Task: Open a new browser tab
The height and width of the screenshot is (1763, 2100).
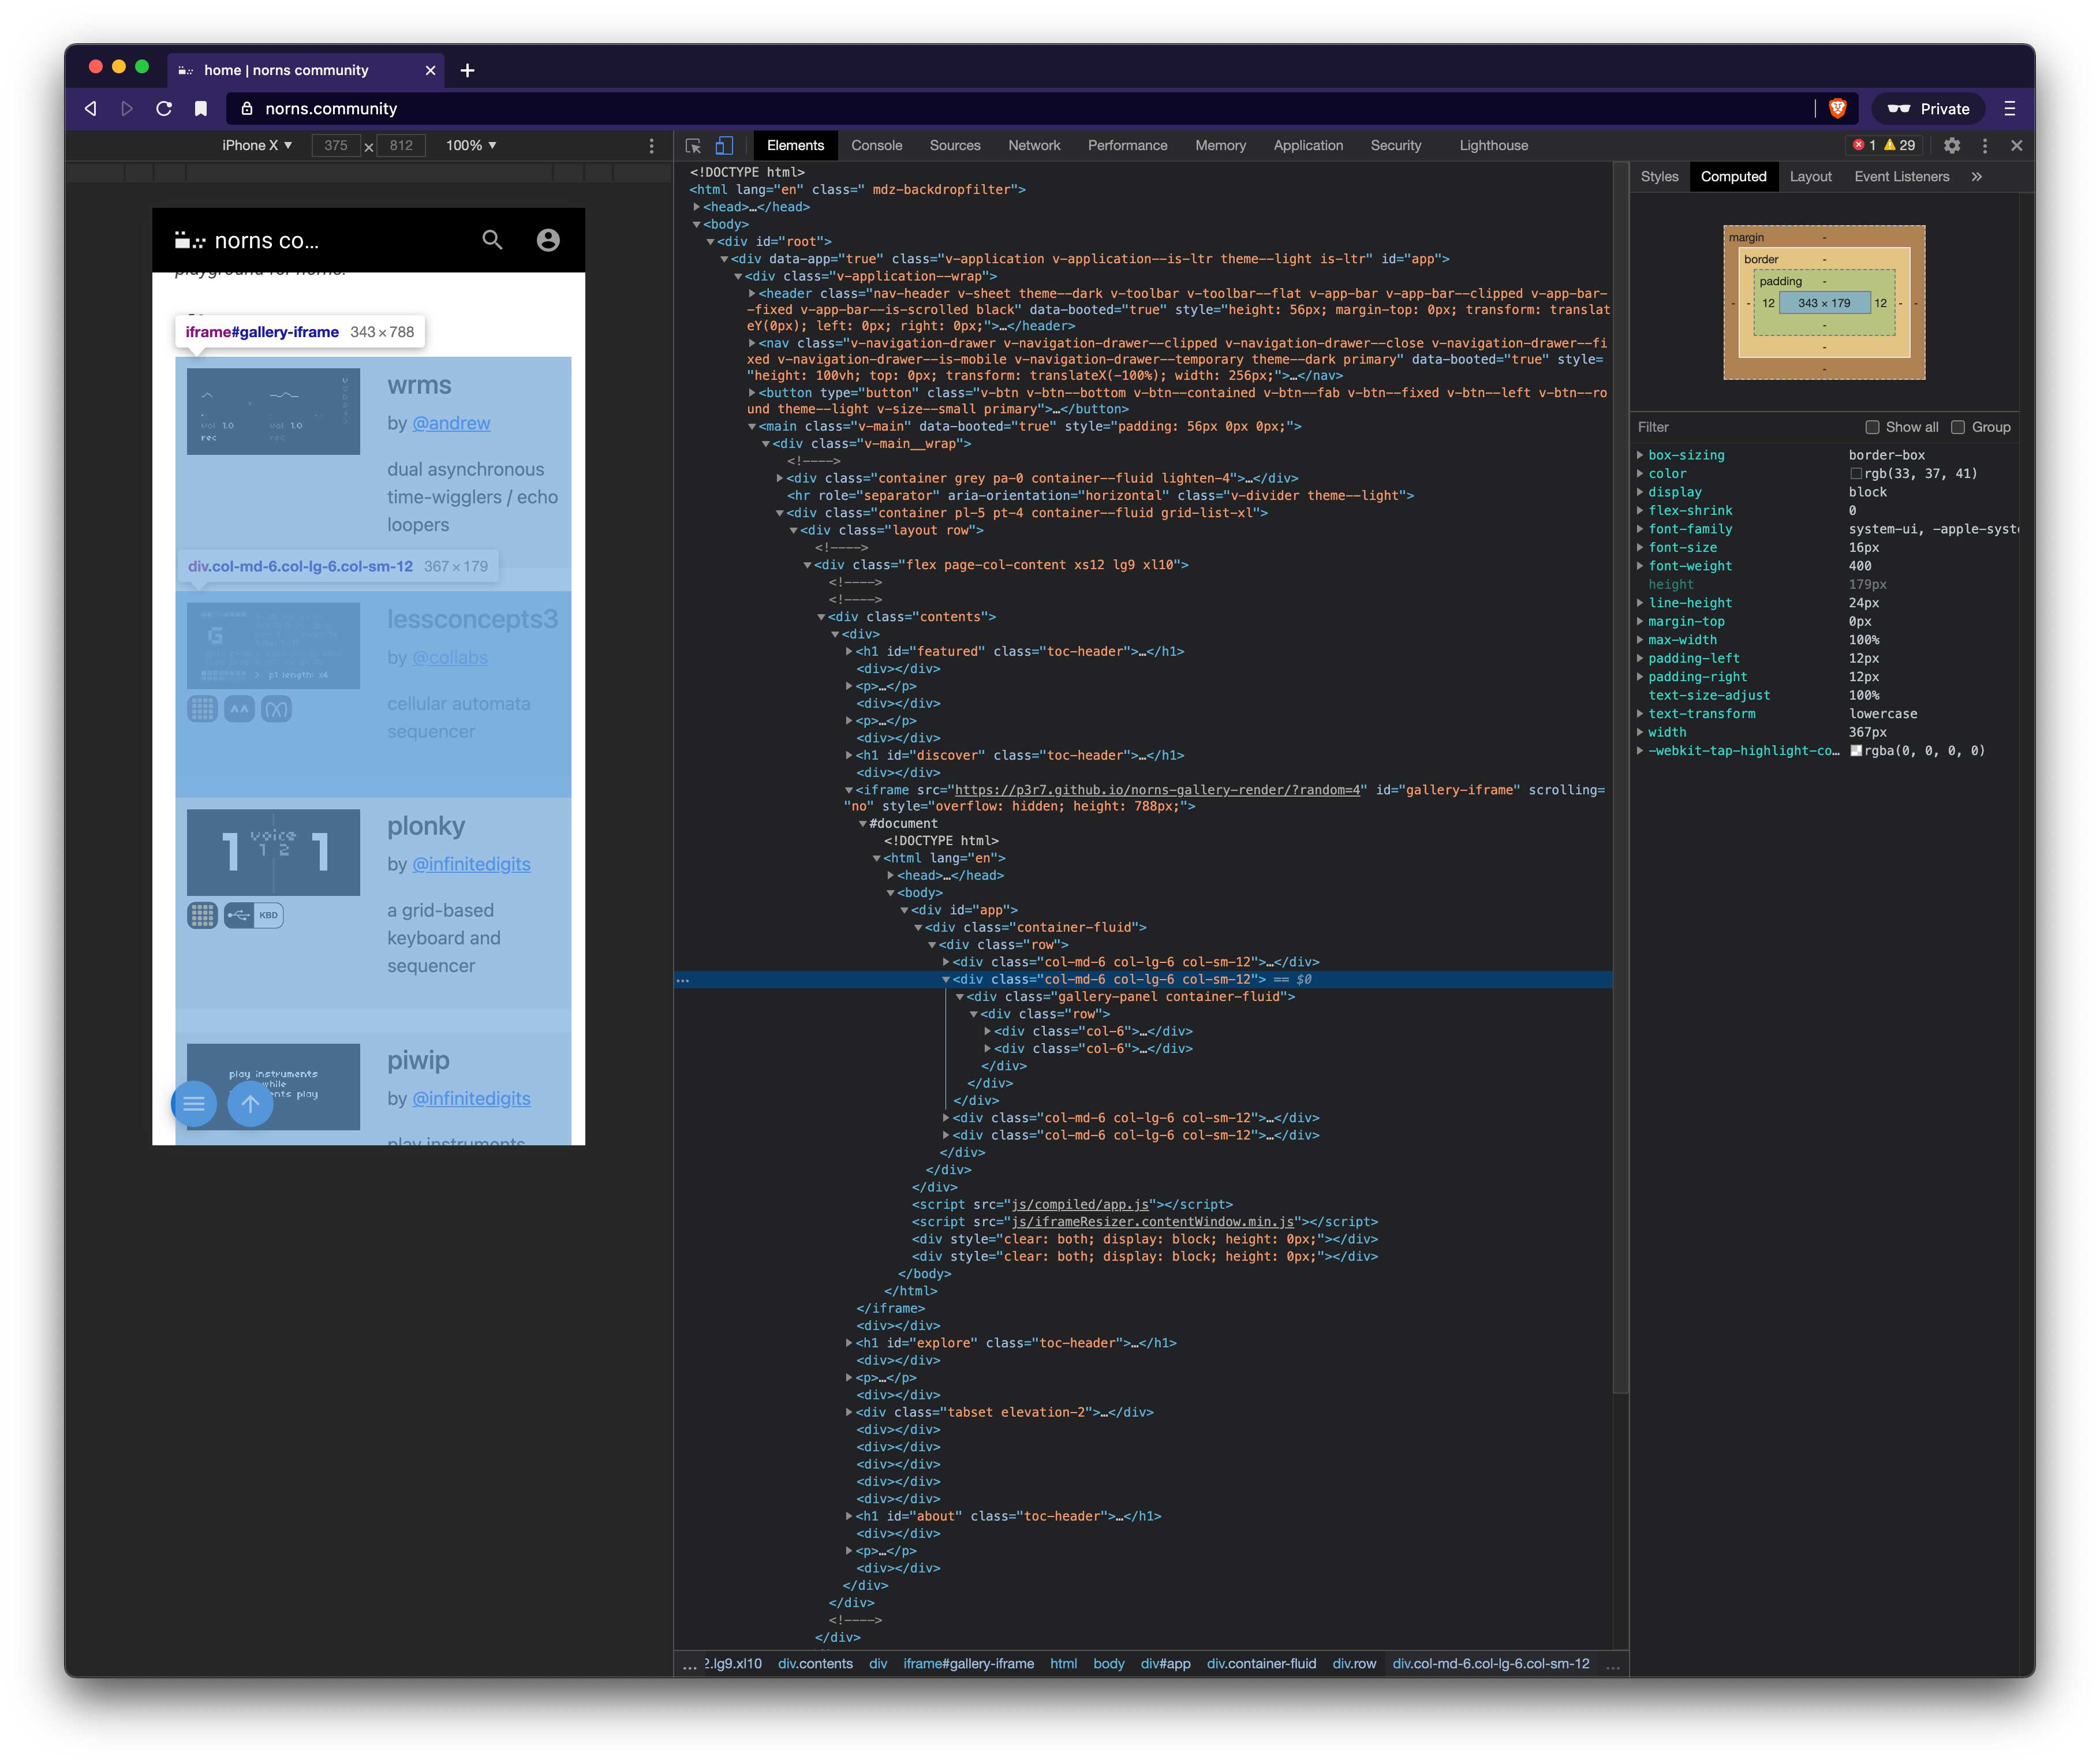Action: coord(467,70)
